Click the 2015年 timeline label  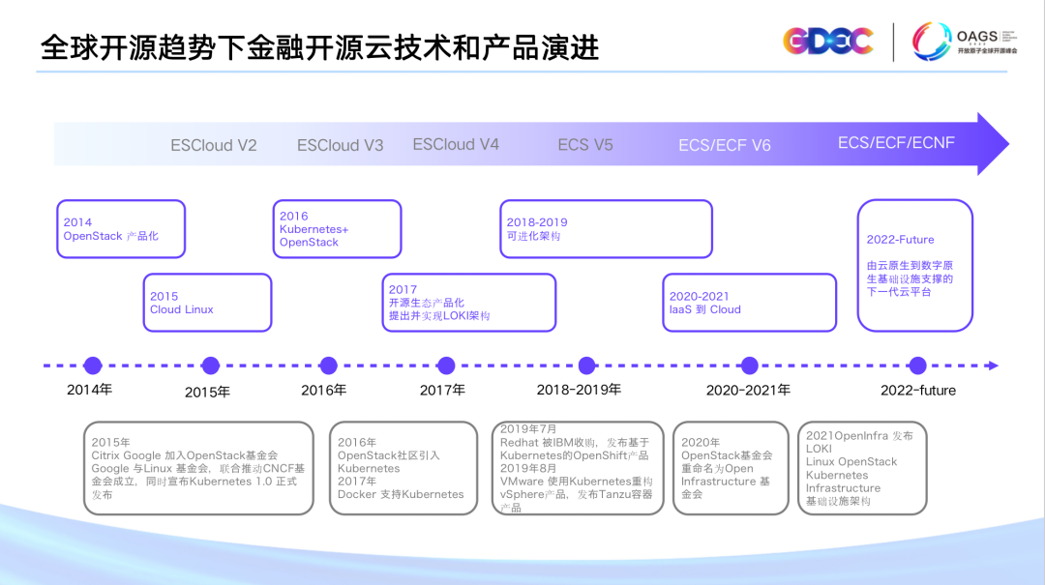coord(207,392)
